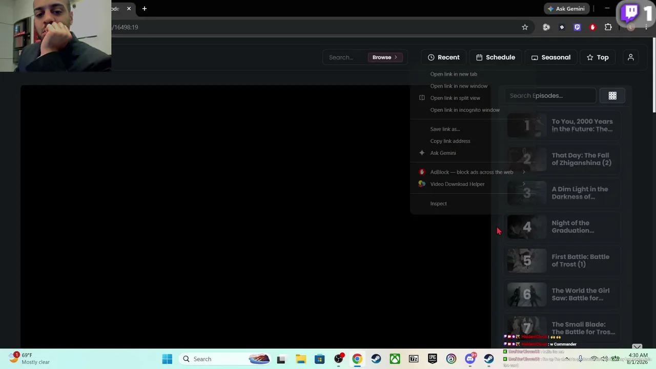The height and width of the screenshot is (369, 656).
Task: Select episode 3 A Dim Light
Action: [563, 193]
